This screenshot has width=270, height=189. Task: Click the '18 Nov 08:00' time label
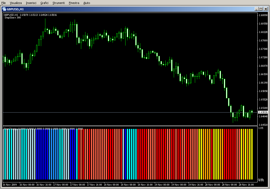click(x=128, y=185)
